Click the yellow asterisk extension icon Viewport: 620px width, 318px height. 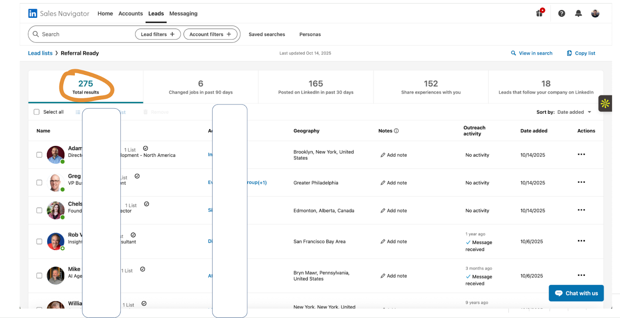coord(605,104)
